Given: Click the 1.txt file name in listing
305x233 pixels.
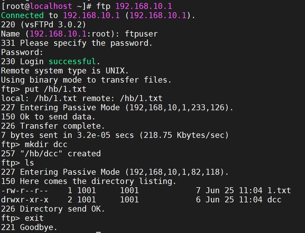Looking at the screenshot, I should pyautogui.click(x=279, y=191).
